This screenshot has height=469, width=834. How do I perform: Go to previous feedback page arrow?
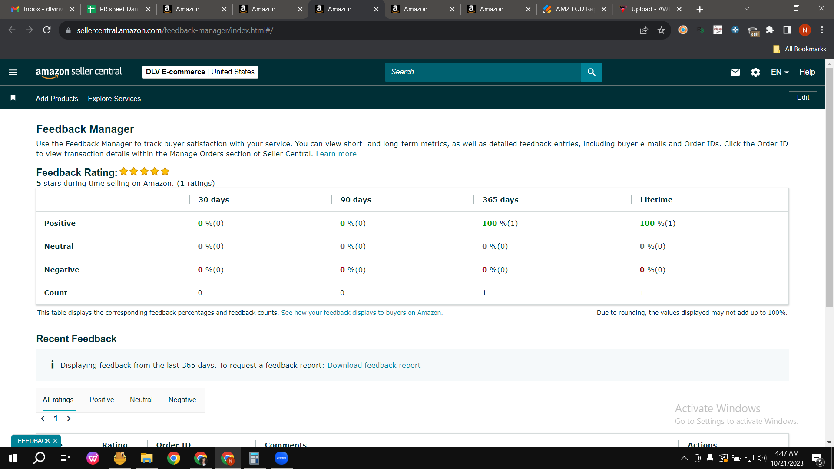point(43,419)
